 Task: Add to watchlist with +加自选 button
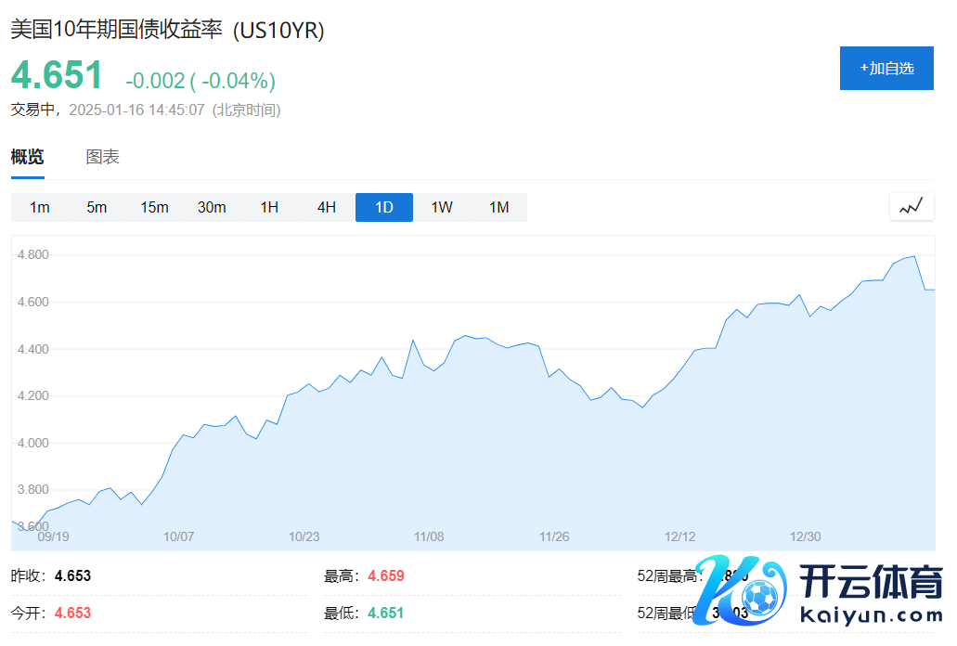point(886,68)
